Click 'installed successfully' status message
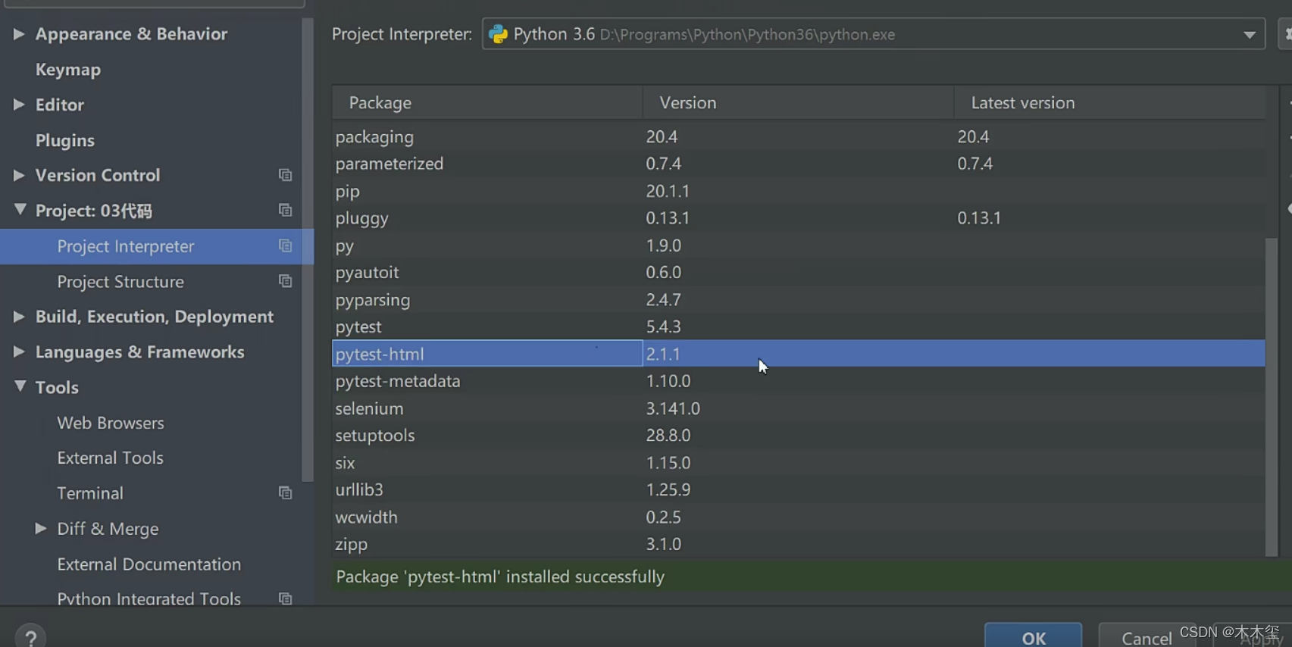 pos(500,577)
